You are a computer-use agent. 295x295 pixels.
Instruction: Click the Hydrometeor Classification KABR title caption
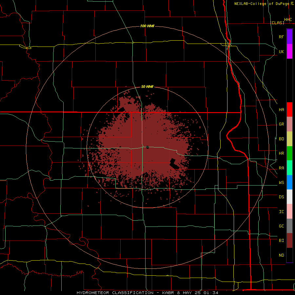(147, 293)
